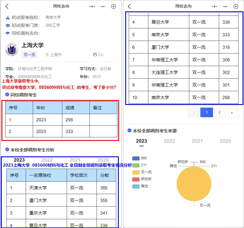This screenshot has height=228, width=244.
Task: Toggle the 211 legend swatch
Action: (x=136, y=165)
